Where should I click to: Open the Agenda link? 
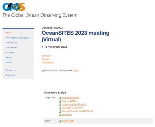tap(45, 59)
